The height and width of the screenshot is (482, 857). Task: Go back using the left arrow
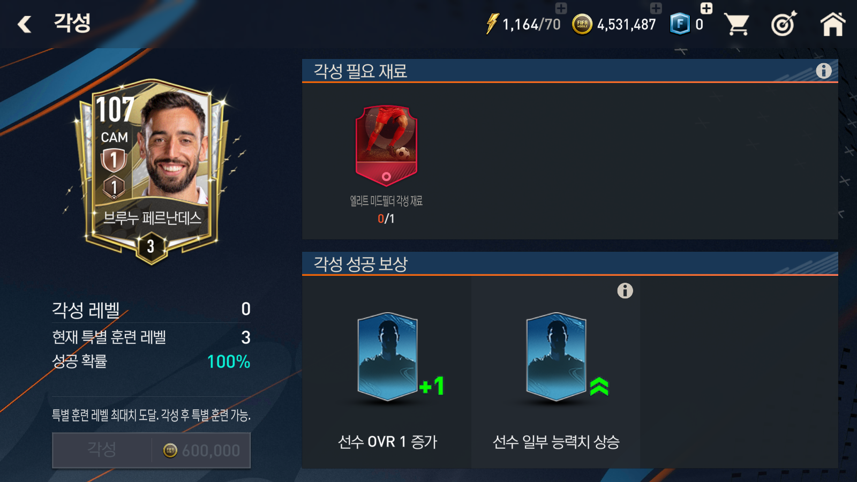tap(24, 24)
